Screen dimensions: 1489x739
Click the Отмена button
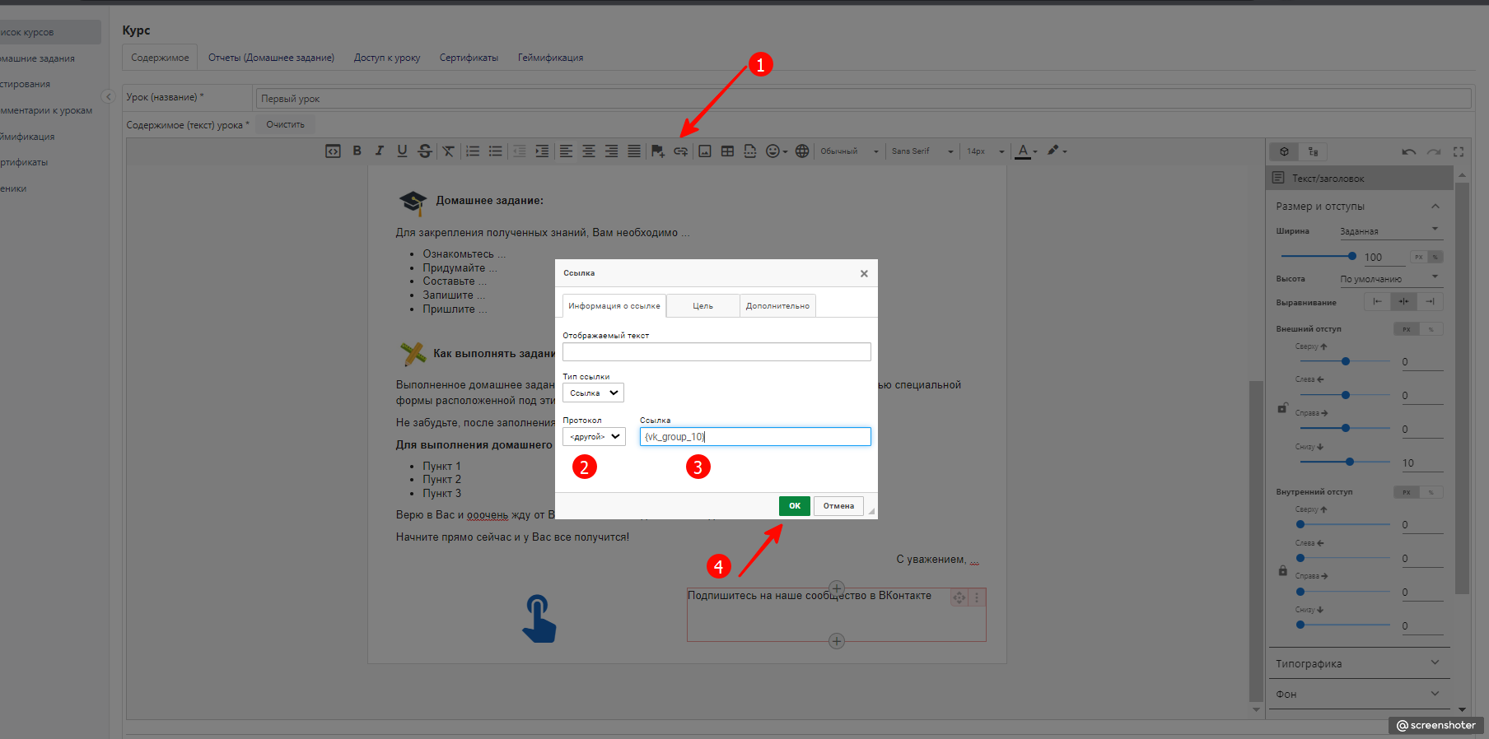(838, 506)
